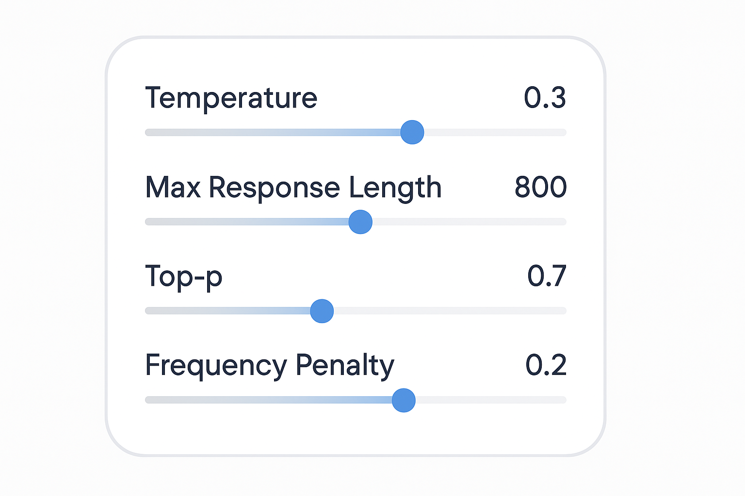
Task: Click the Frequency Penalty value 0.2
Action: pos(546,365)
